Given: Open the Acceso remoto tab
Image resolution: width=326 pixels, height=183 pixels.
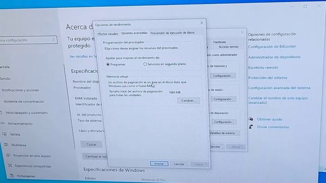Looking at the screenshot, I should click(x=229, y=47).
